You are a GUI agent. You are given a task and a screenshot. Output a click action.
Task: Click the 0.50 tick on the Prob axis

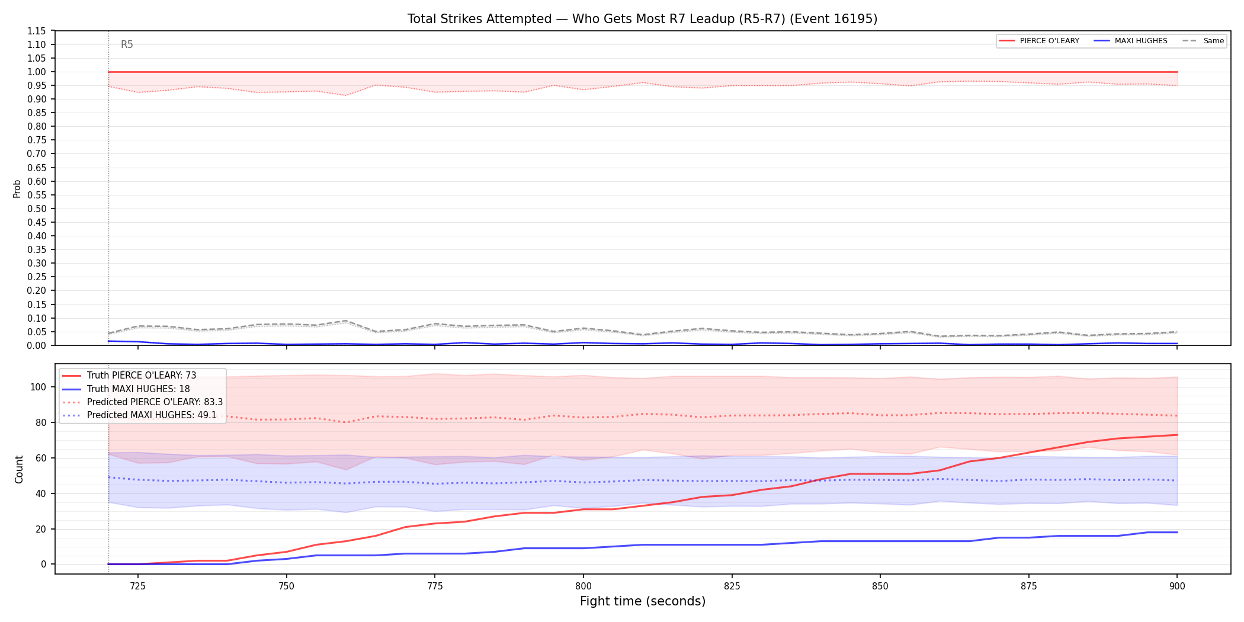tap(37, 209)
